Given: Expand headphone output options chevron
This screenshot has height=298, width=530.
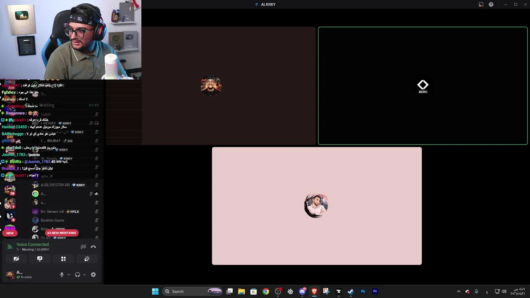Looking at the screenshot, I should coord(84,274).
